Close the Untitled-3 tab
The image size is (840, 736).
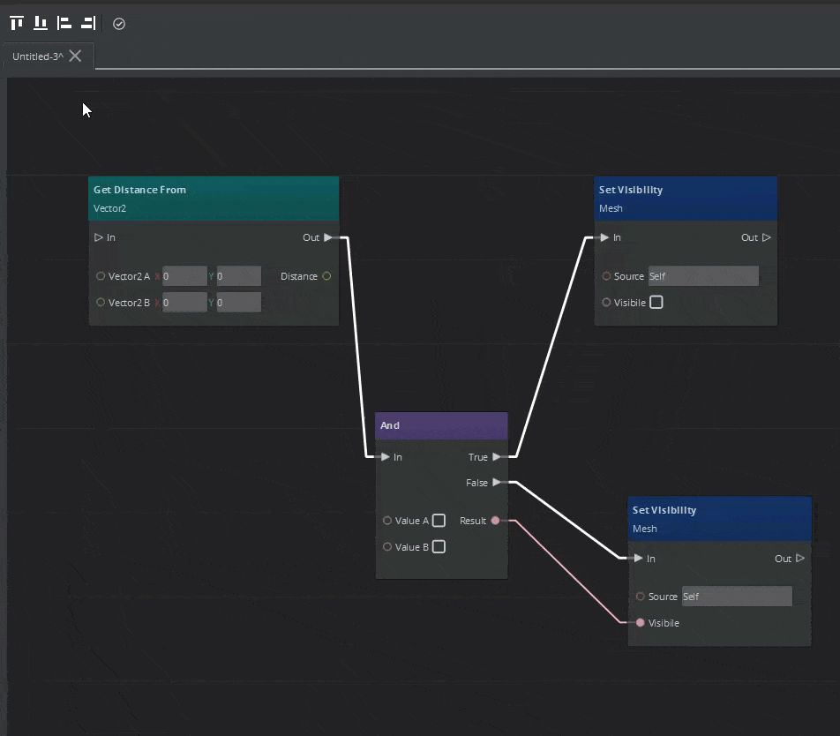(75, 55)
